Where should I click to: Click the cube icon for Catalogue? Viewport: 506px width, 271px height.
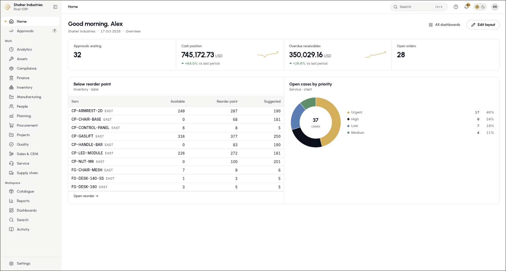click(x=11, y=191)
